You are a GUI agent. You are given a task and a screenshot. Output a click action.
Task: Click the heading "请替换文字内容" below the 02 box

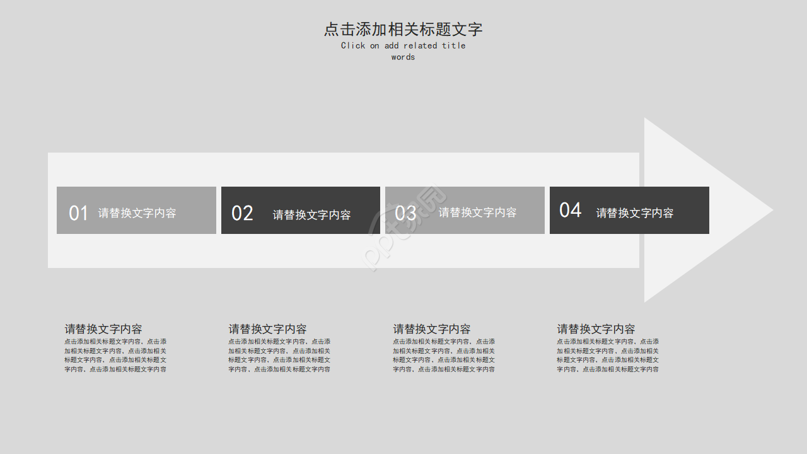tap(267, 329)
